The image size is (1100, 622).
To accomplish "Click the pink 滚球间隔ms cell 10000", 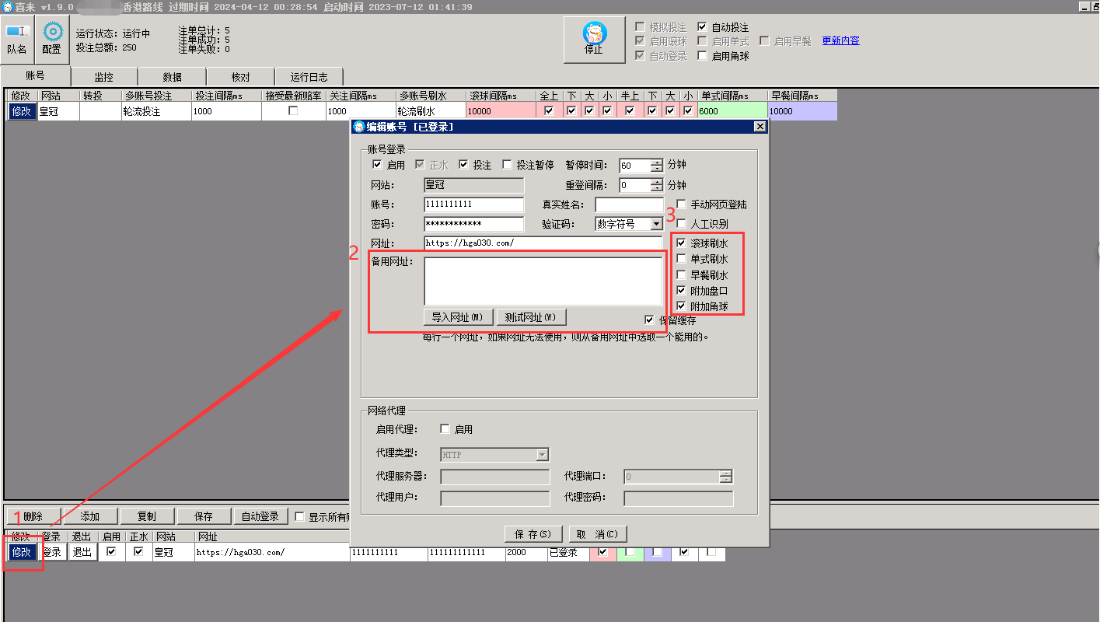I will [501, 111].
